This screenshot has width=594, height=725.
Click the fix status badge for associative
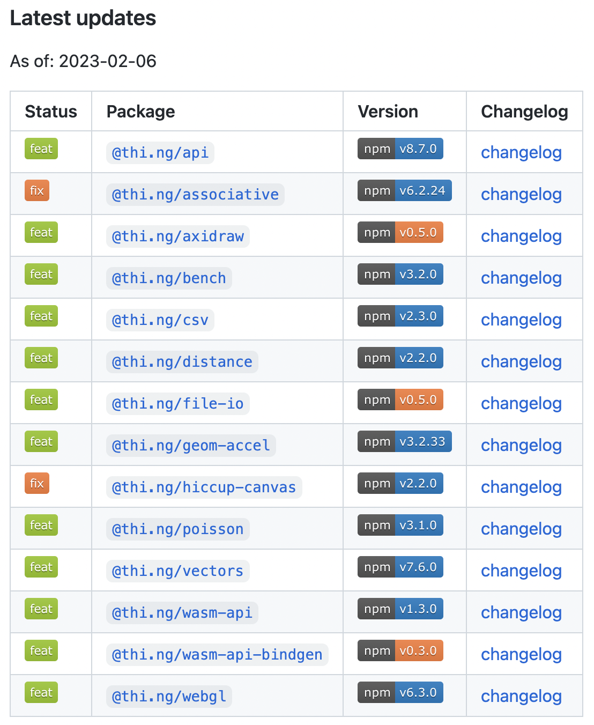tap(37, 191)
